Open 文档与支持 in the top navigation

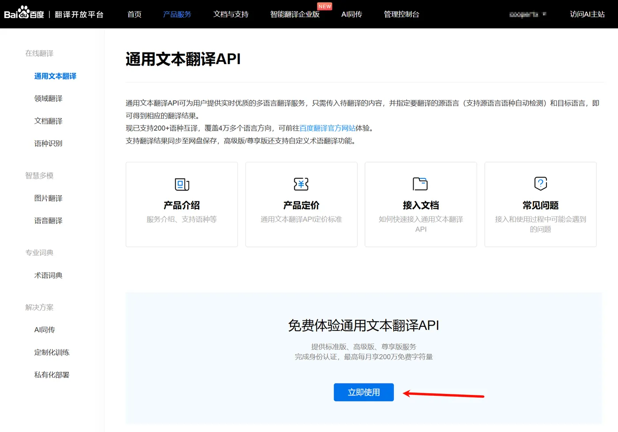tap(231, 14)
